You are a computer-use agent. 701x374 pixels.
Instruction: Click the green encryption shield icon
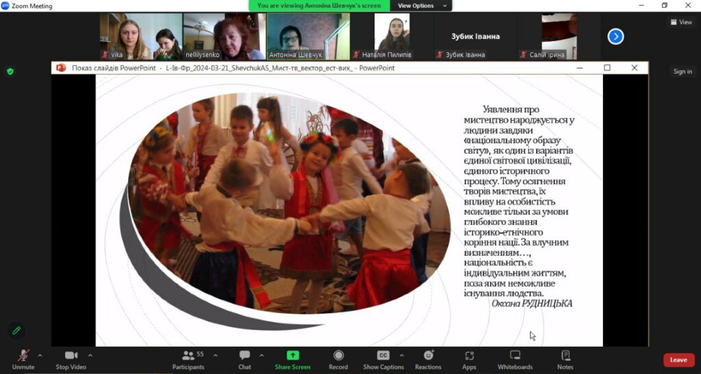pyautogui.click(x=10, y=71)
